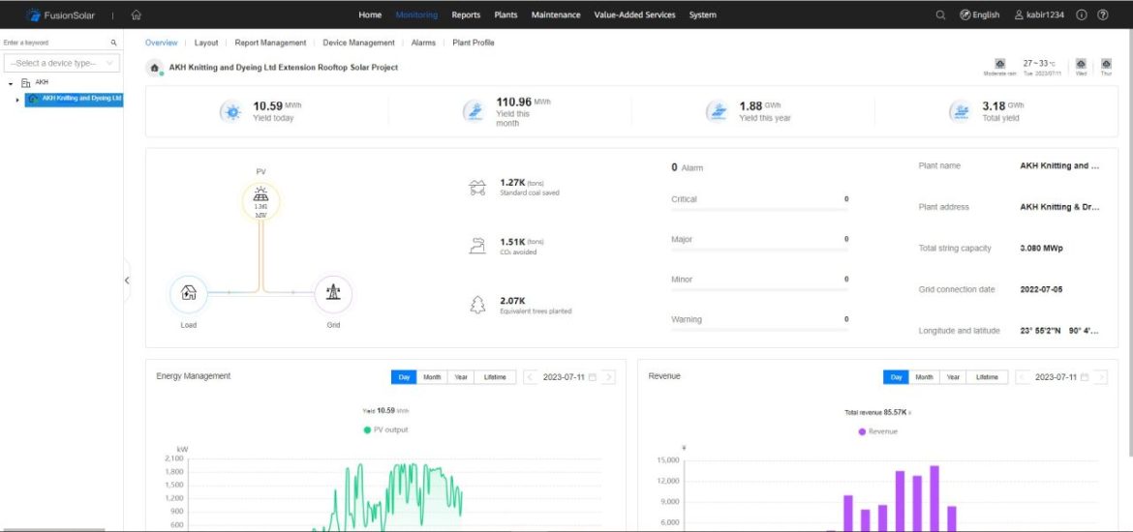Viewport: 1133px width, 532px height.
Task: Switch to the Device Management tab
Action: coord(358,43)
